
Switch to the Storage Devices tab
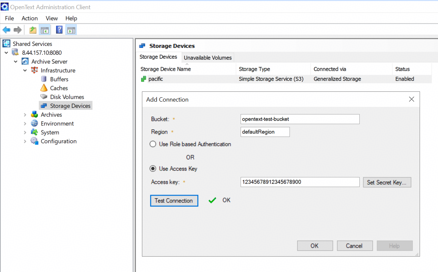(x=158, y=57)
